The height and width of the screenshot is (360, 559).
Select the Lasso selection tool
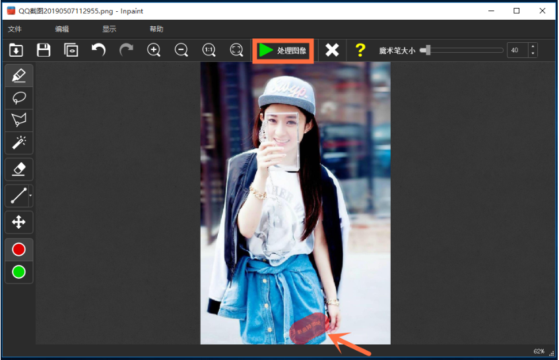coord(18,98)
